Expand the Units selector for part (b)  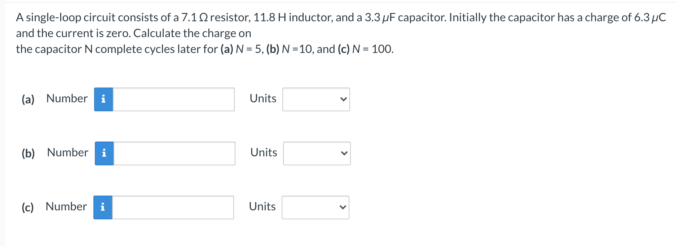317,153
